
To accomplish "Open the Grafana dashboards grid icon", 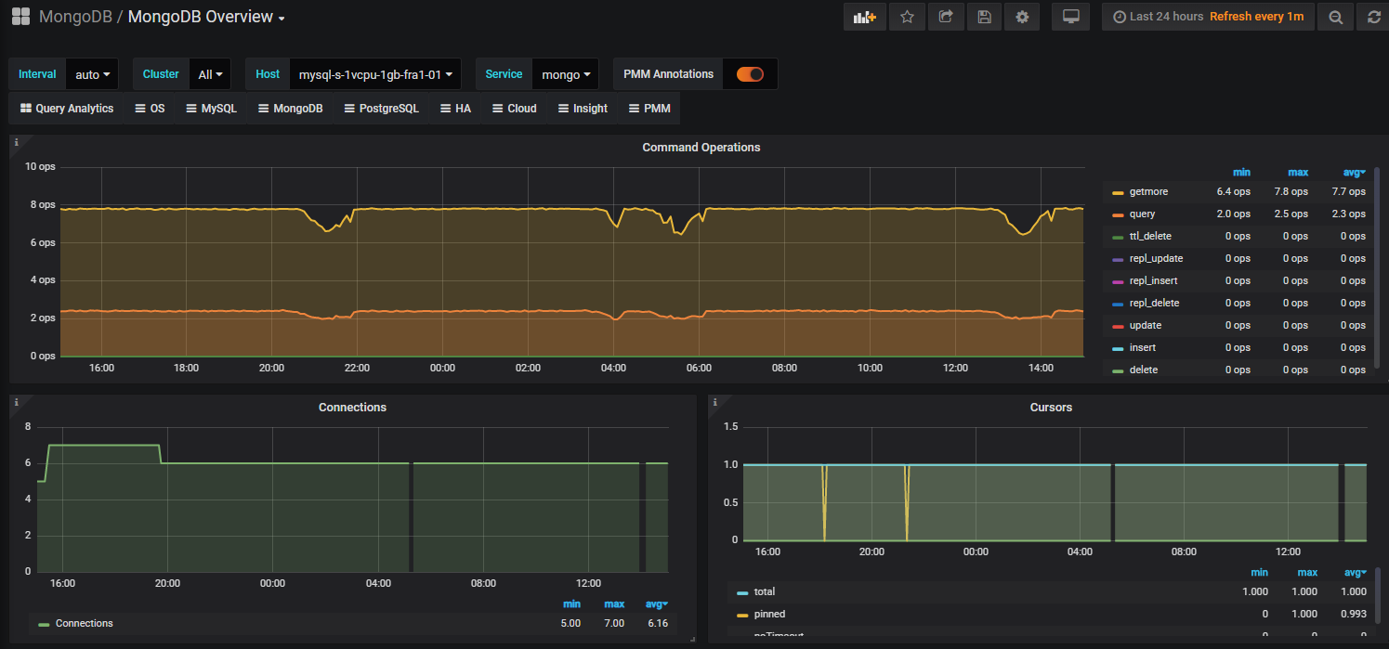I will click(20, 17).
